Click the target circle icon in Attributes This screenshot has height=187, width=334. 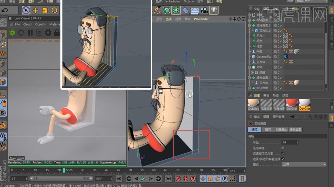321,116
